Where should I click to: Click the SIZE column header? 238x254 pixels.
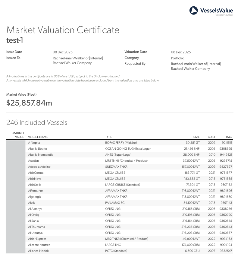click(x=196, y=137)
